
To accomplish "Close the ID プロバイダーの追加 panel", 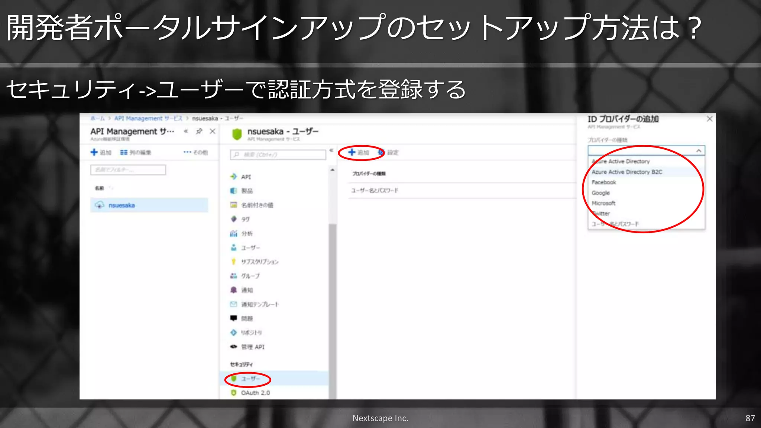I will (709, 119).
